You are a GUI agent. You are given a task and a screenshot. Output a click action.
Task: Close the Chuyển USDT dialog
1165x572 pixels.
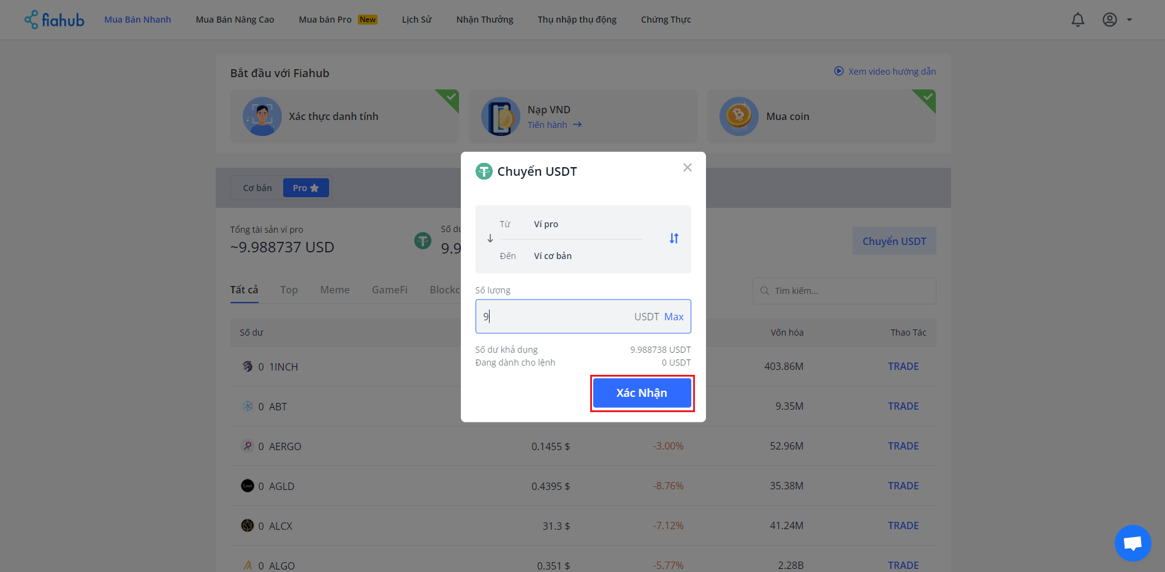tap(687, 167)
